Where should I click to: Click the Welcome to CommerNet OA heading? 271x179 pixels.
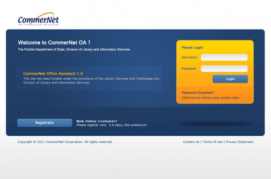pos(54,43)
